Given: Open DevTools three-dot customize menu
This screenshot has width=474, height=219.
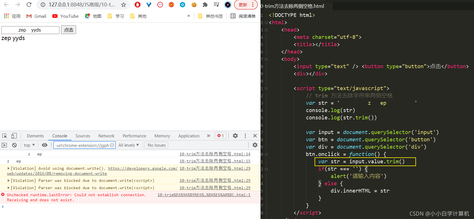Looking at the screenshot, I should (245, 136).
